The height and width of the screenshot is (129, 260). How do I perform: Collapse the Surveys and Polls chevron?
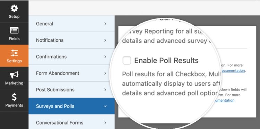(105, 106)
